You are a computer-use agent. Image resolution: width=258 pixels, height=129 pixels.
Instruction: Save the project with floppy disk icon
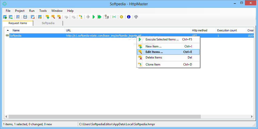pos(25,17)
